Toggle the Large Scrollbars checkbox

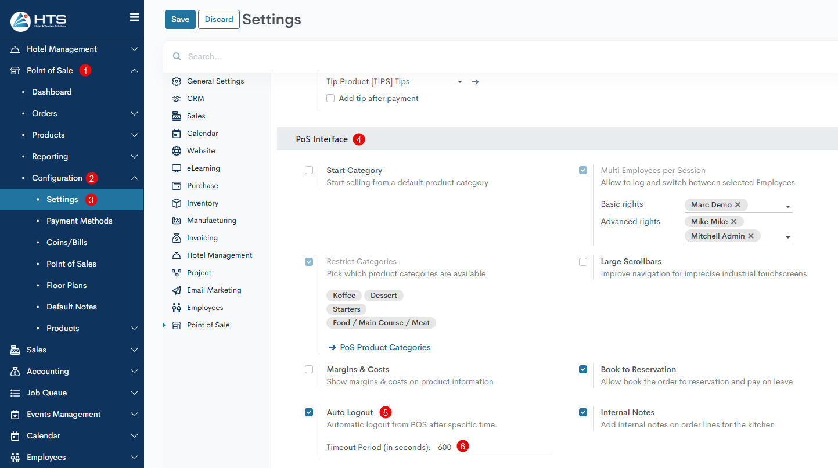[x=583, y=262]
